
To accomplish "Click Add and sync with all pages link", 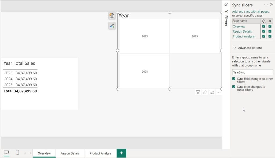I will coord(251,12).
